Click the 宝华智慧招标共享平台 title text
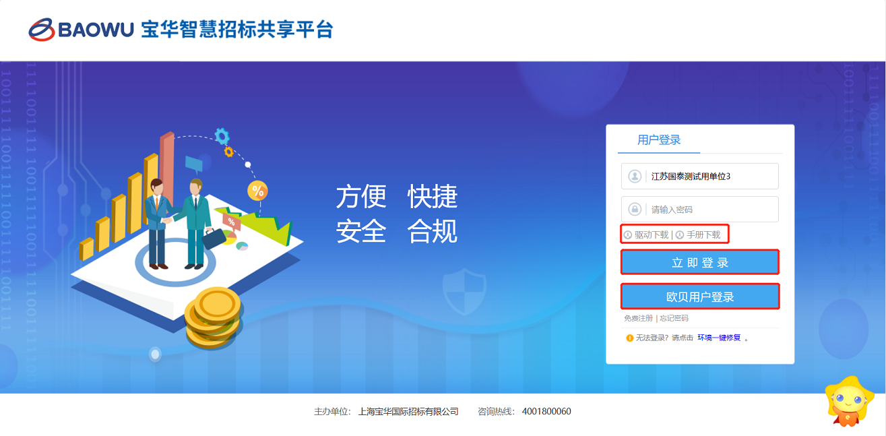The width and height of the screenshot is (886, 436). pos(237,30)
